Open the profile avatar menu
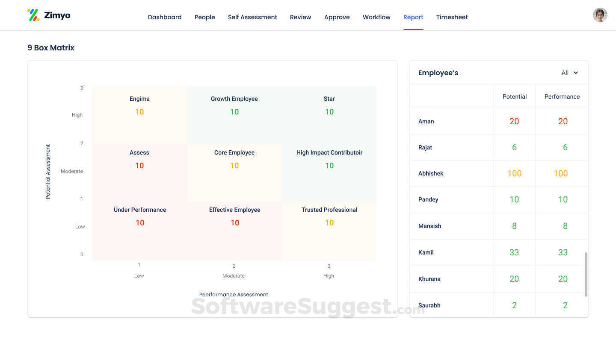616x348 pixels. (x=600, y=15)
